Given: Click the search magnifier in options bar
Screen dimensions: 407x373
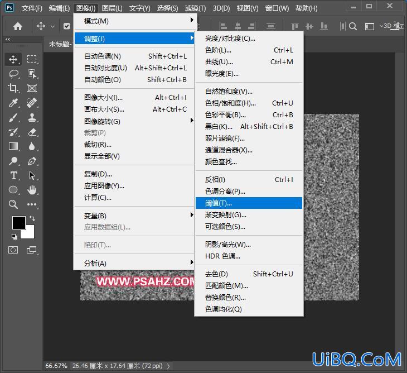Looking at the screenshot, I should 353,26.
